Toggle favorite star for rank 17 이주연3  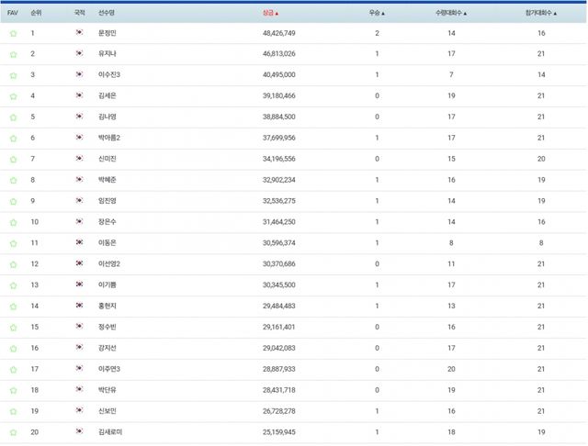(13, 369)
